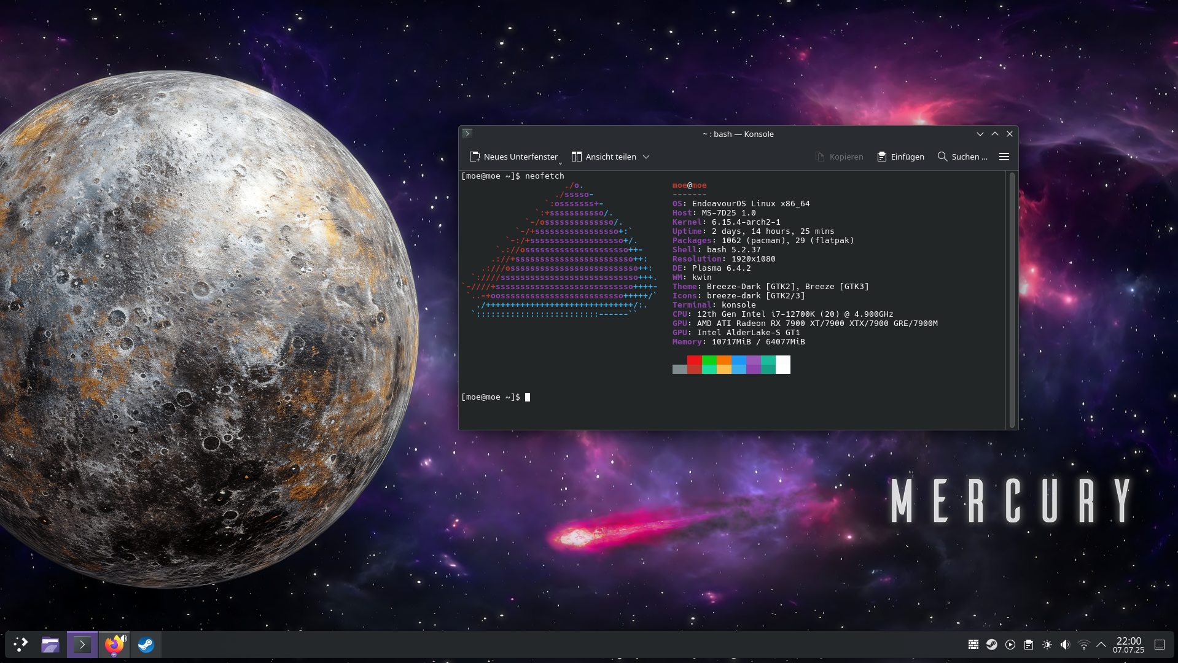This screenshot has height=663, width=1178.
Task: Click the Memory usage line
Action: (x=739, y=342)
